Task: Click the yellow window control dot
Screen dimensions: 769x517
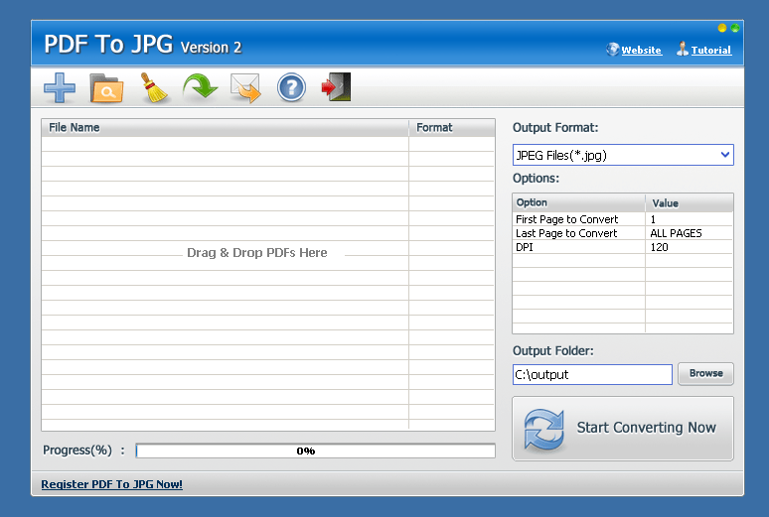Action: click(722, 28)
